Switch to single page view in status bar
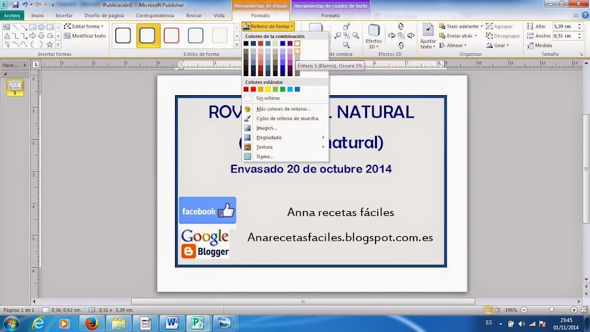 488,310
